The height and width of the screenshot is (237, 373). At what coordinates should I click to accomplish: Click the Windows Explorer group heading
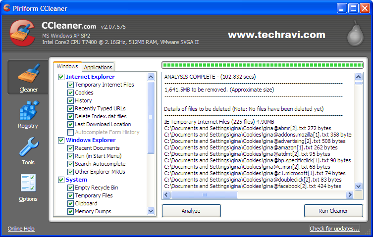click(x=91, y=140)
